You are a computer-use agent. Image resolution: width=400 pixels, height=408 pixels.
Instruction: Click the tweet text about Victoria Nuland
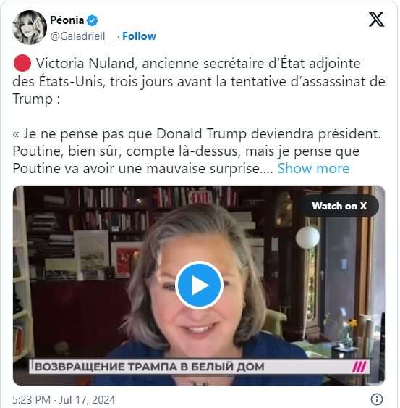tap(199, 81)
